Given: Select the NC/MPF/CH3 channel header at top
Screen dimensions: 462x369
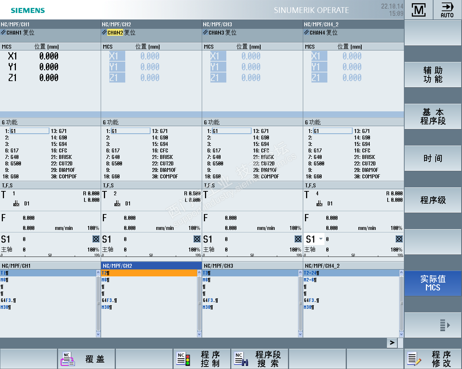Looking at the screenshot, I should (x=252, y=24).
